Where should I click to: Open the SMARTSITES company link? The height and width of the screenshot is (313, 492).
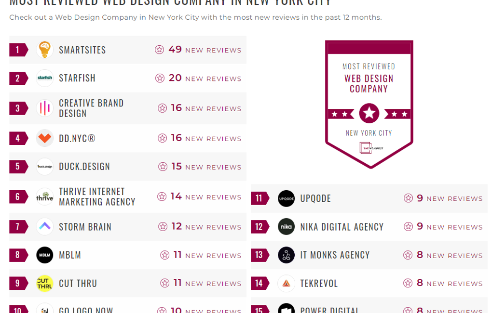coord(82,50)
